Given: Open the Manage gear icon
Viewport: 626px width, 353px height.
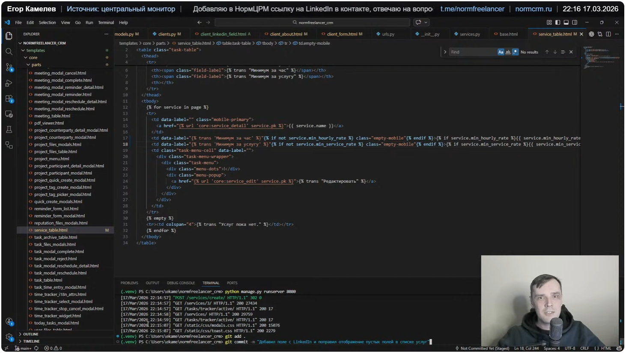Looking at the screenshot, I should (9, 337).
